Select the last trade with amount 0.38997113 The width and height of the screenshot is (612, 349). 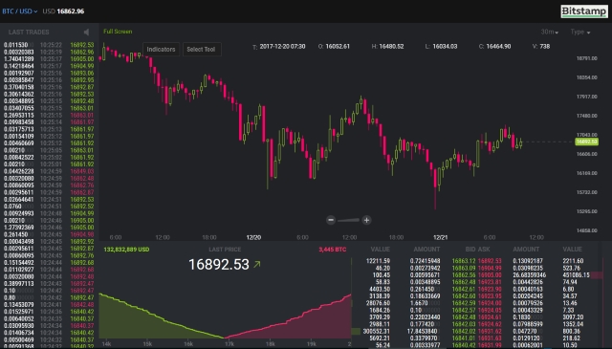49,283
